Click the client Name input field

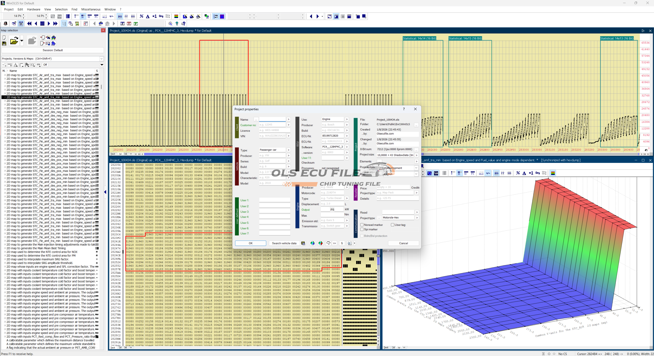(272, 119)
